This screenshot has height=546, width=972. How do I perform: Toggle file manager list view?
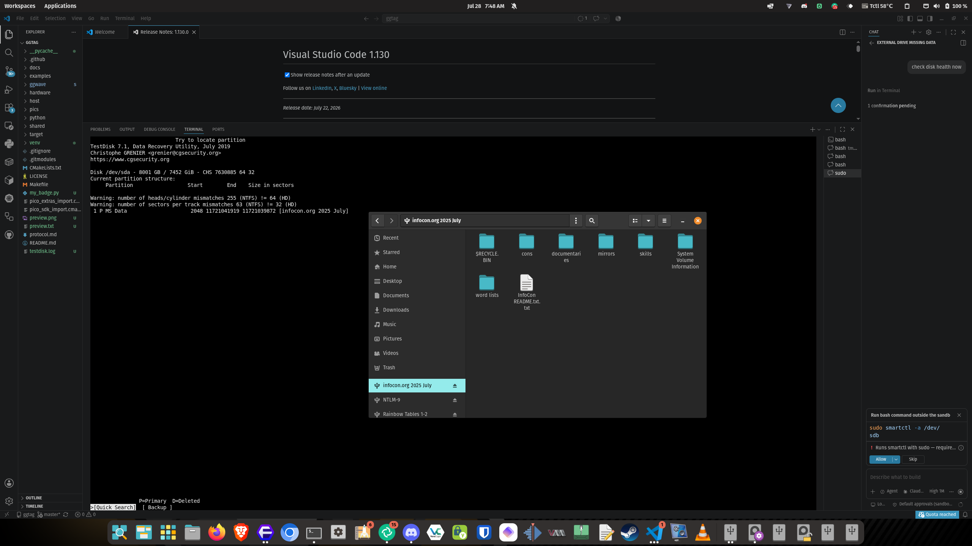point(635,221)
